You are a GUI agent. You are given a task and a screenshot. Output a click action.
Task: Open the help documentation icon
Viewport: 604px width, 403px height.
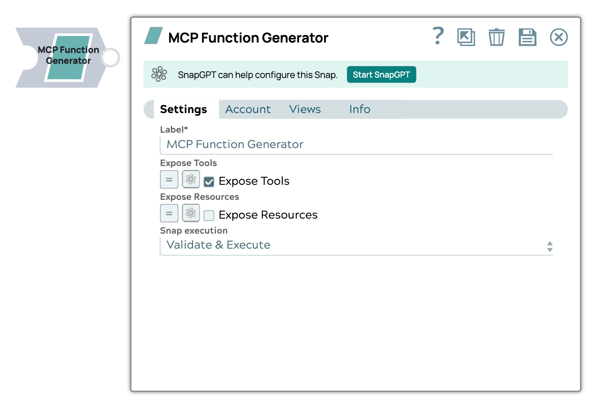click(438, 37)
